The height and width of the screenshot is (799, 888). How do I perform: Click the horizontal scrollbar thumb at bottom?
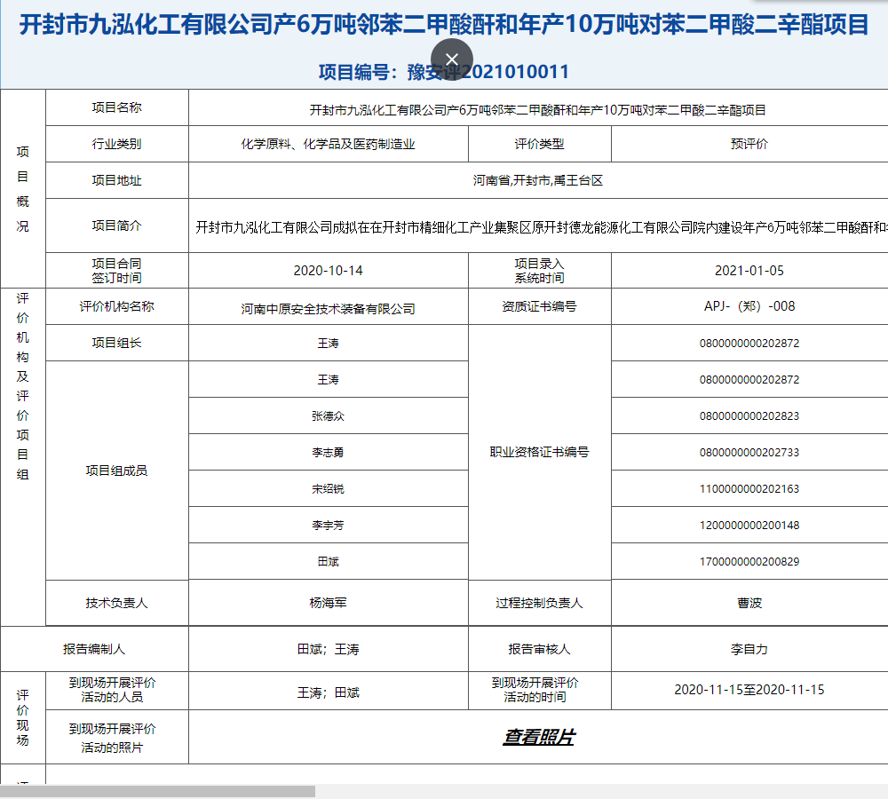157,791
